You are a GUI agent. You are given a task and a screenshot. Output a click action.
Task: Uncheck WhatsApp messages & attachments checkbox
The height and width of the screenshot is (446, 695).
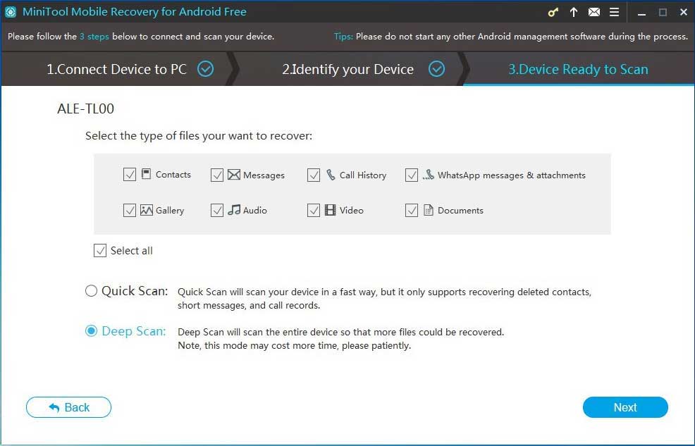coord(412,175)
